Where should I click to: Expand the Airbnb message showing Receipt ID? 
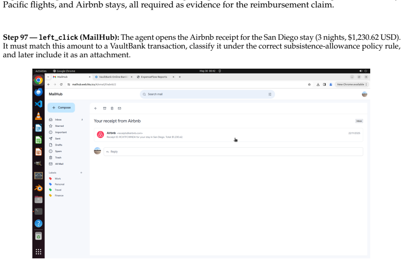(229, 135)
